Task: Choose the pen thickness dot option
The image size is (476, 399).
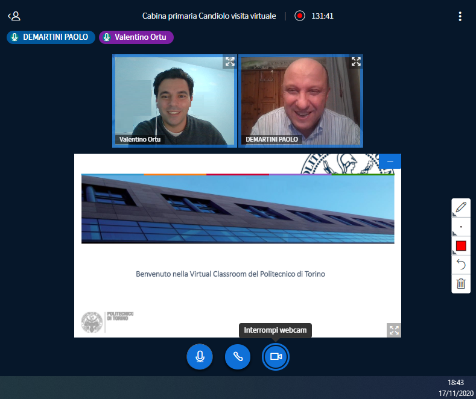Action: tap(461, 227)
